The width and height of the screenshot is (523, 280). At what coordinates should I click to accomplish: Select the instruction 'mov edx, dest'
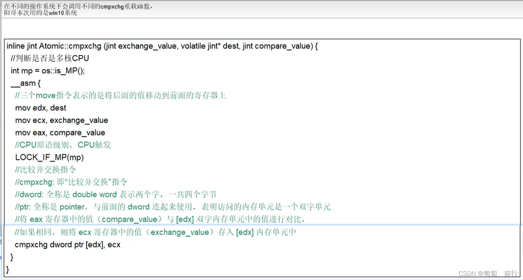pos(41,108)
